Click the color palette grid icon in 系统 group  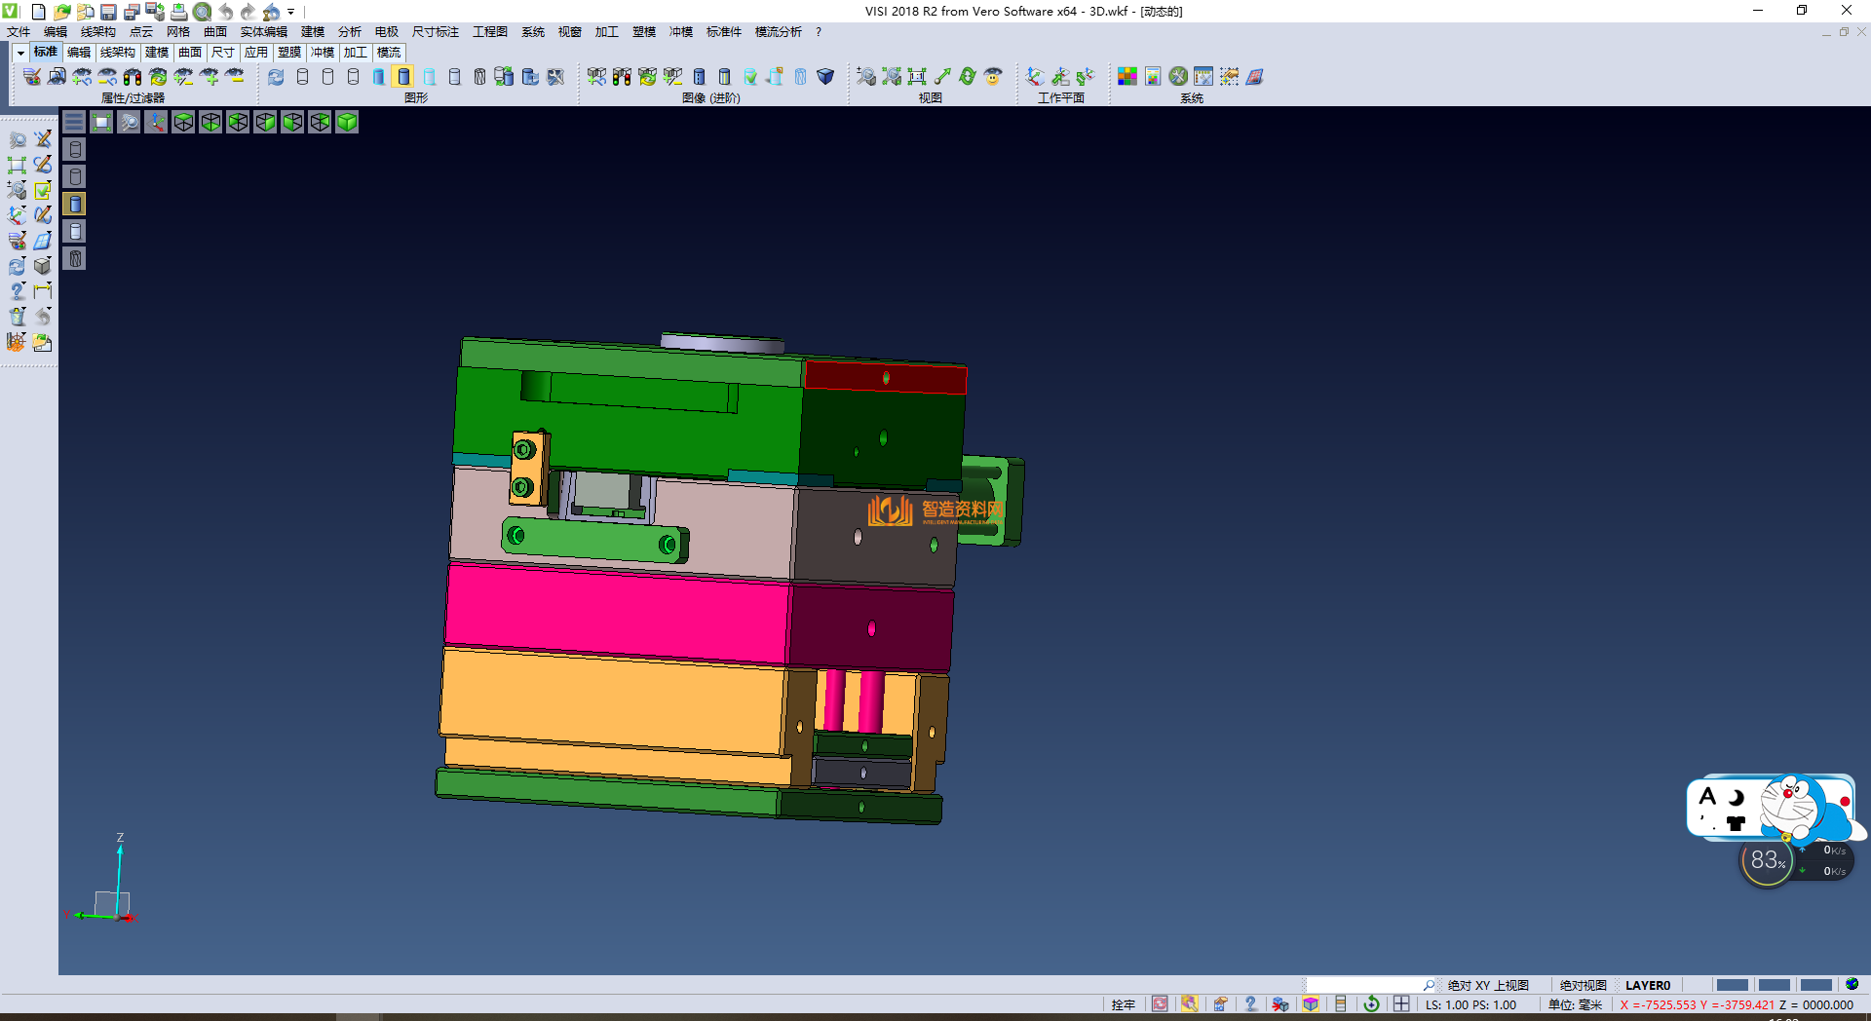(1127, 77)
